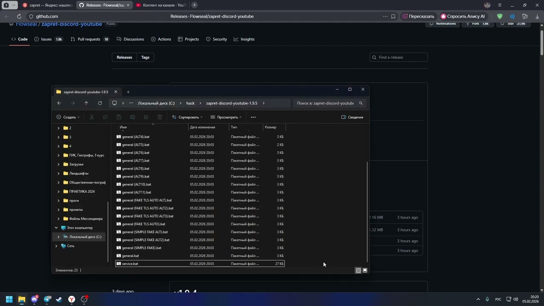Open the Просмотреть dropdown

(226, 117)
